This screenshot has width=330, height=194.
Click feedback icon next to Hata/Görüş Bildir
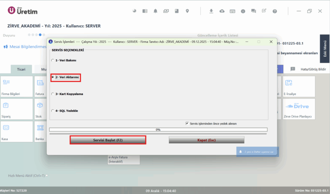click(x=293, y=69)
